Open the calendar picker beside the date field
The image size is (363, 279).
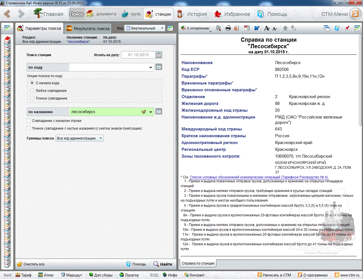pyautogui.click(x=159, y=55)
